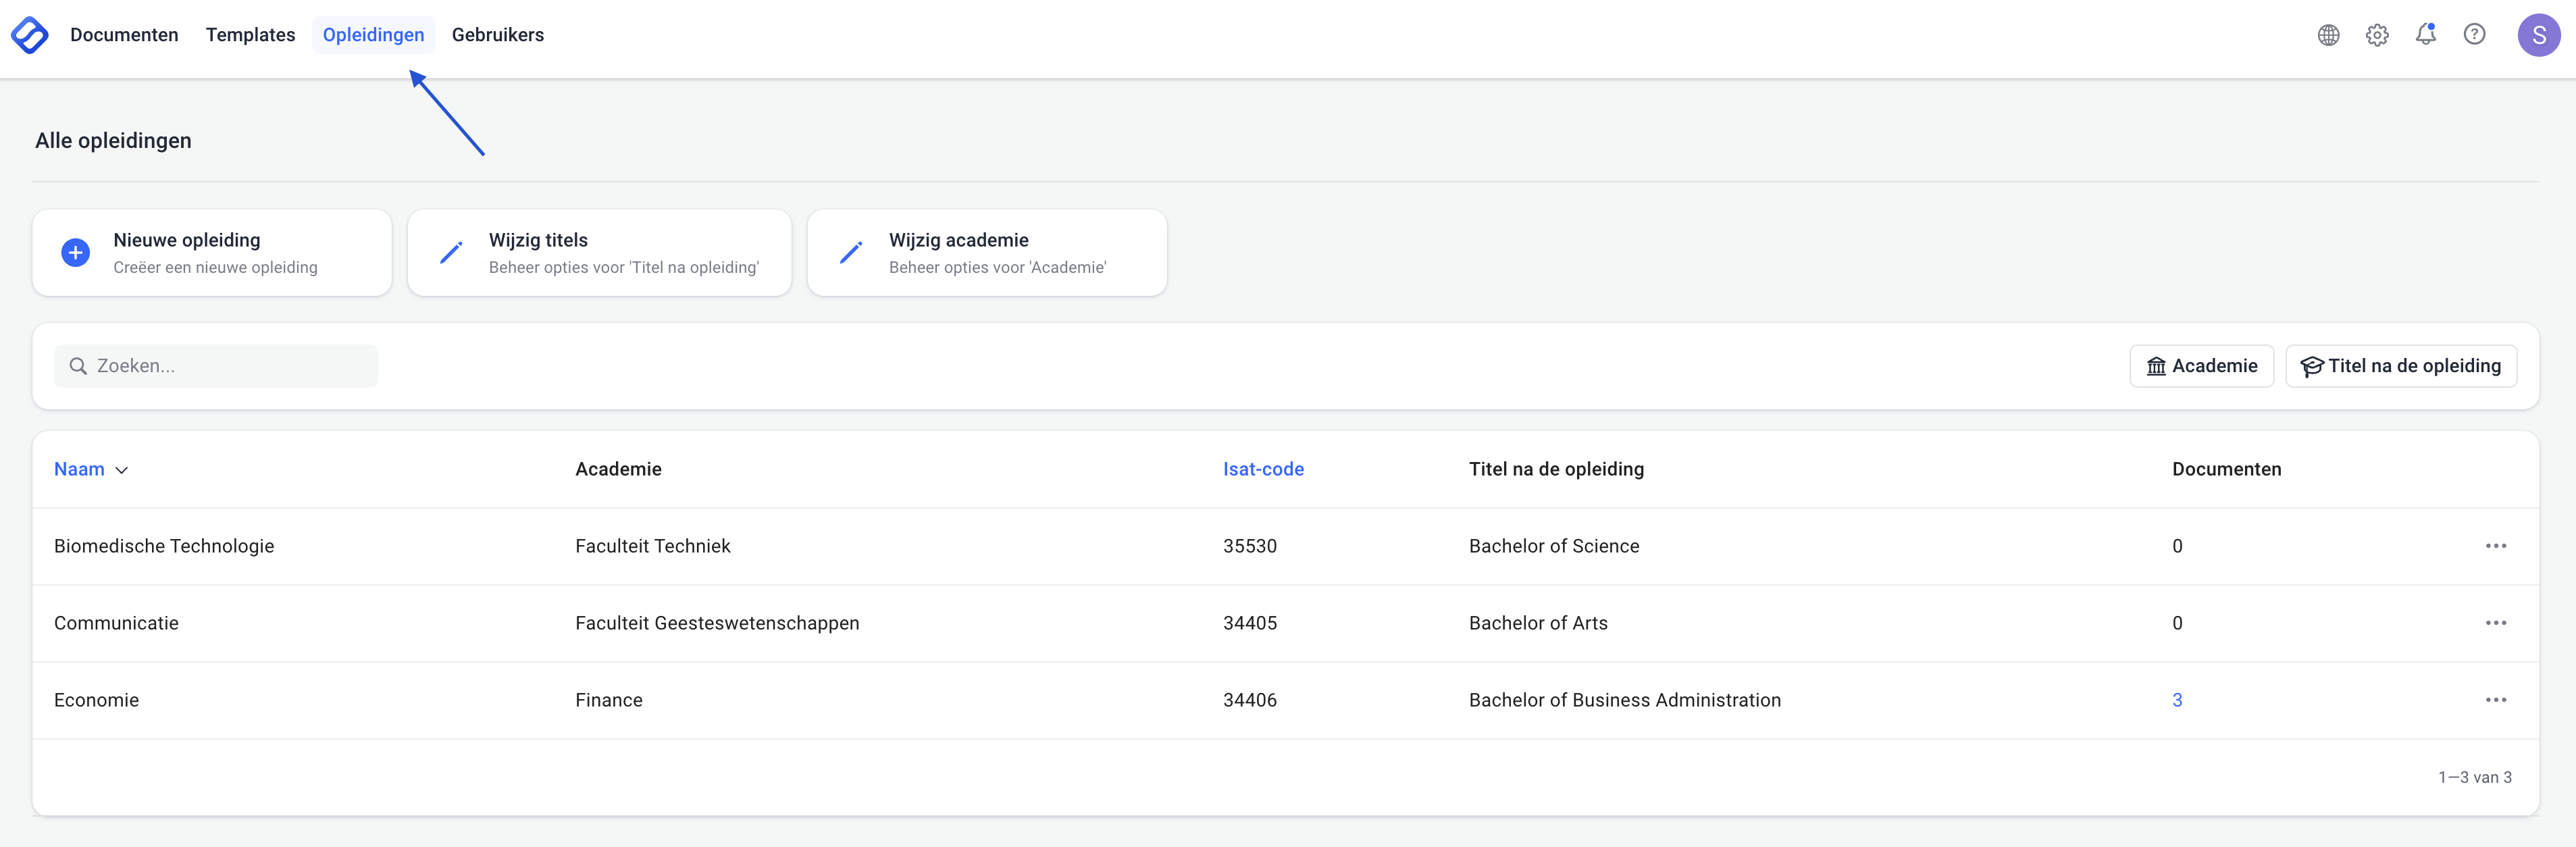Open the document count link for Economie
Viewport: 2576px width, 847px height.
[x=2177, y=700]
